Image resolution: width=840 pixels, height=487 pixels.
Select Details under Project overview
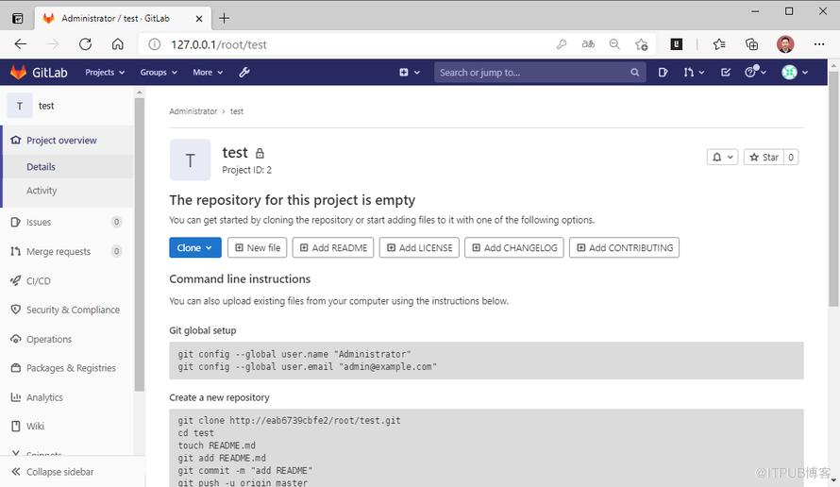pyautogui.click(x=68, y=167)
